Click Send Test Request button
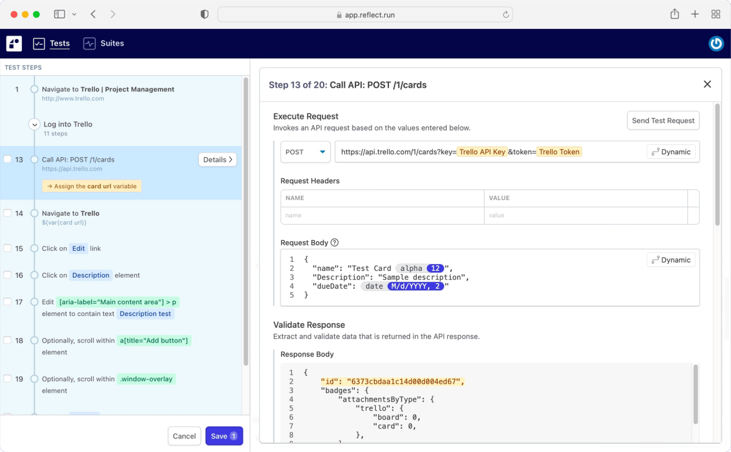This screenshot has height=452, width=731. point(663,121)
